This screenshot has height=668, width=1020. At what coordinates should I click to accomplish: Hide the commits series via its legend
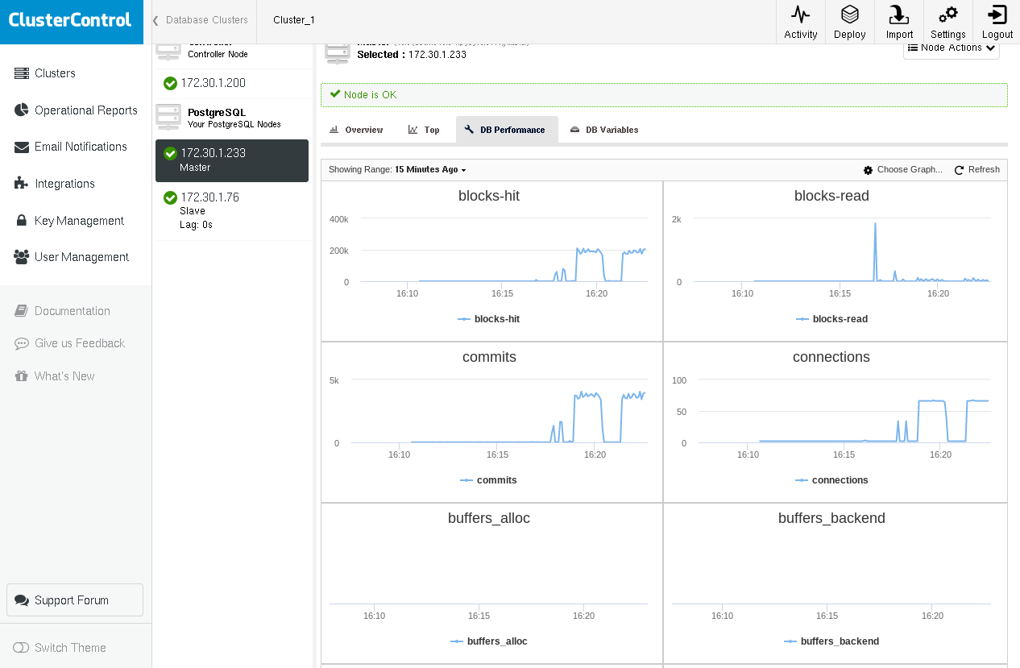pyautogui.click(x=488, y=480)
